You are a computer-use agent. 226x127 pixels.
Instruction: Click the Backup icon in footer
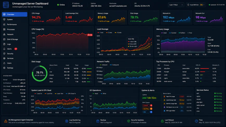pyautogui.click(x=98, y=121)
